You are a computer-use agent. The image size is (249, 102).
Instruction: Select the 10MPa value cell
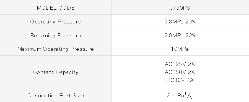pyautogui.click(x=180, y=49)
